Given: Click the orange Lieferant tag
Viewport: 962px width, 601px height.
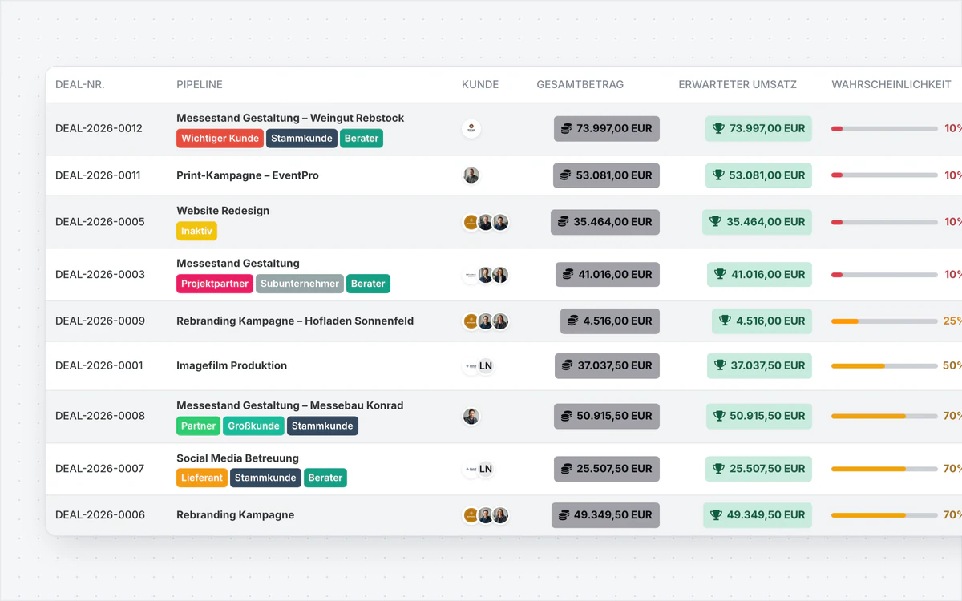Looking at the screenshot, I should [x=202, y=478].
